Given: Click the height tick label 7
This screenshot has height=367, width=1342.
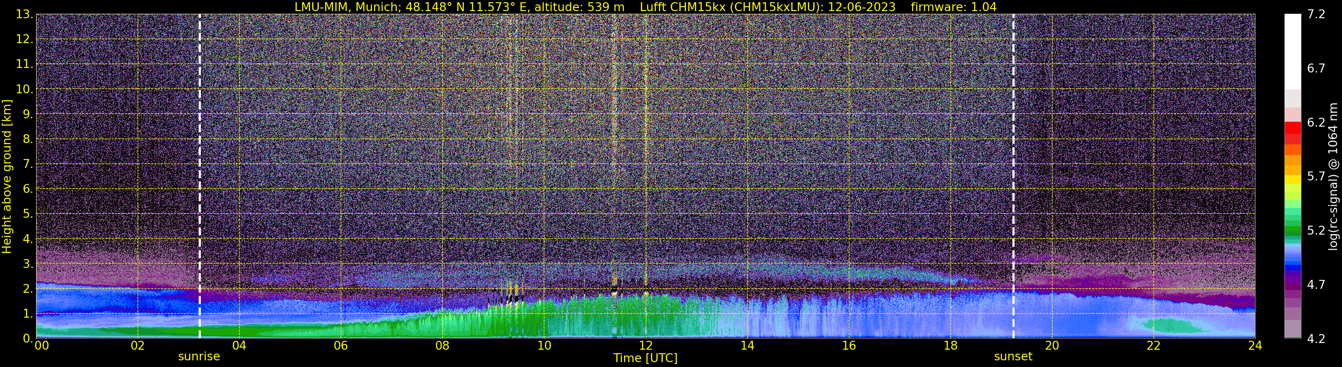Looking at the screenshot, I should coord(28,164).
